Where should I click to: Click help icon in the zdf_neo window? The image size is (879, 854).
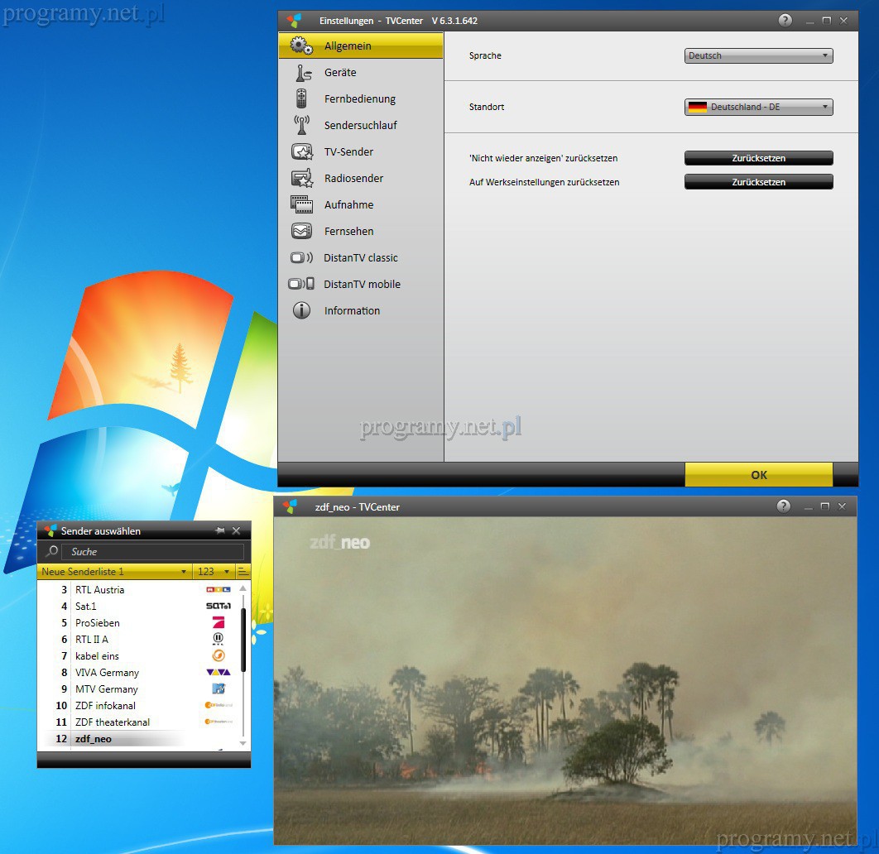pyautogui.click(x=783, y=506)
